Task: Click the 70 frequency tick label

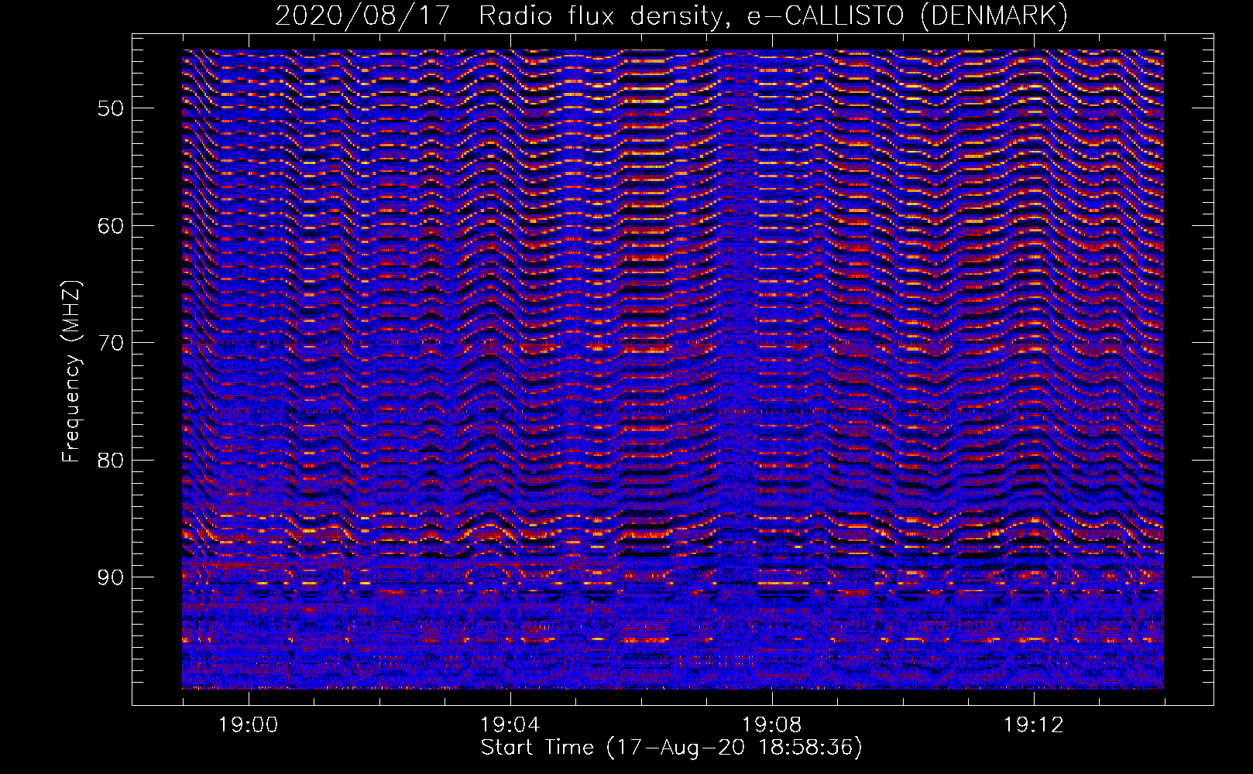Action: point(110,343)
